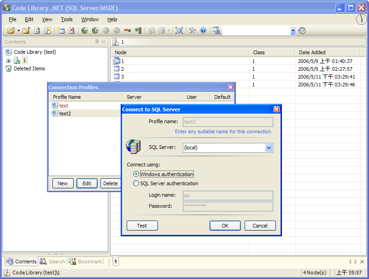Click date cell 2006/5/9 上午 01:40:37
This screenshot has height=279, width=369.
(x=325, y=61)
